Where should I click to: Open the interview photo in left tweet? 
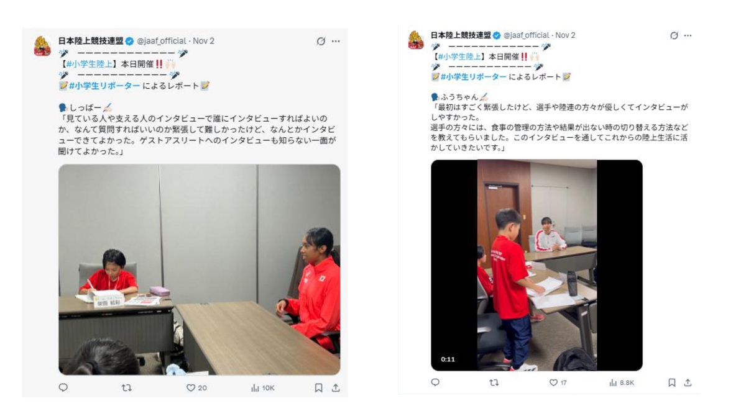[x=199, y=269]
